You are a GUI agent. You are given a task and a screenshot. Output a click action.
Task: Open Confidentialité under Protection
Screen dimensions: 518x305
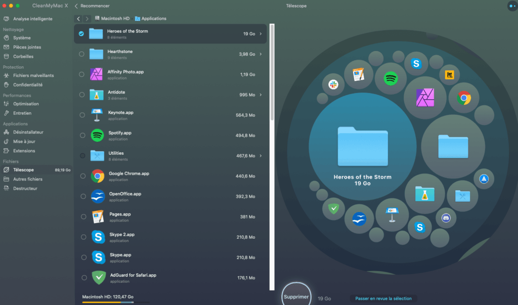click(28, 85)
